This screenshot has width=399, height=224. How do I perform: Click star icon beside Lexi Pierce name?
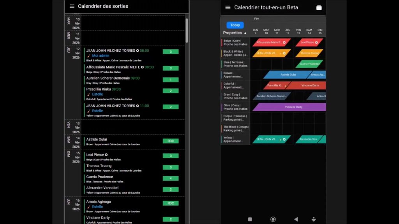point(106,155)
